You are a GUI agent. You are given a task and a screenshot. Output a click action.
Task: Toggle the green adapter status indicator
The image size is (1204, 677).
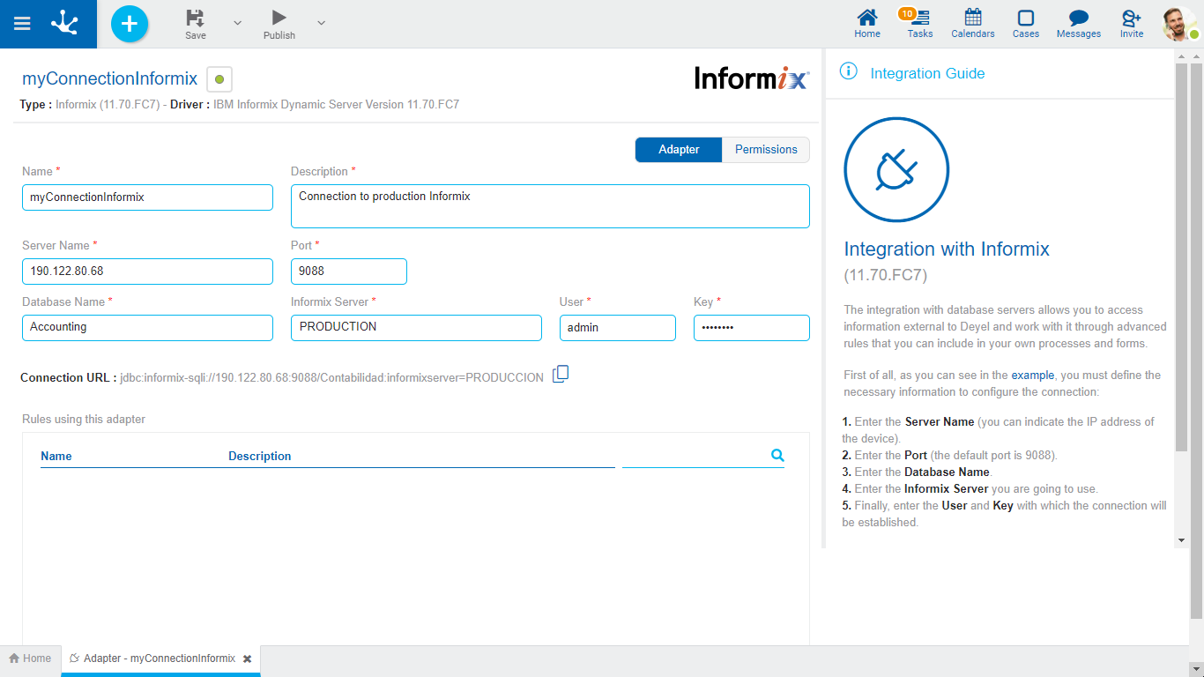[219, 79]
